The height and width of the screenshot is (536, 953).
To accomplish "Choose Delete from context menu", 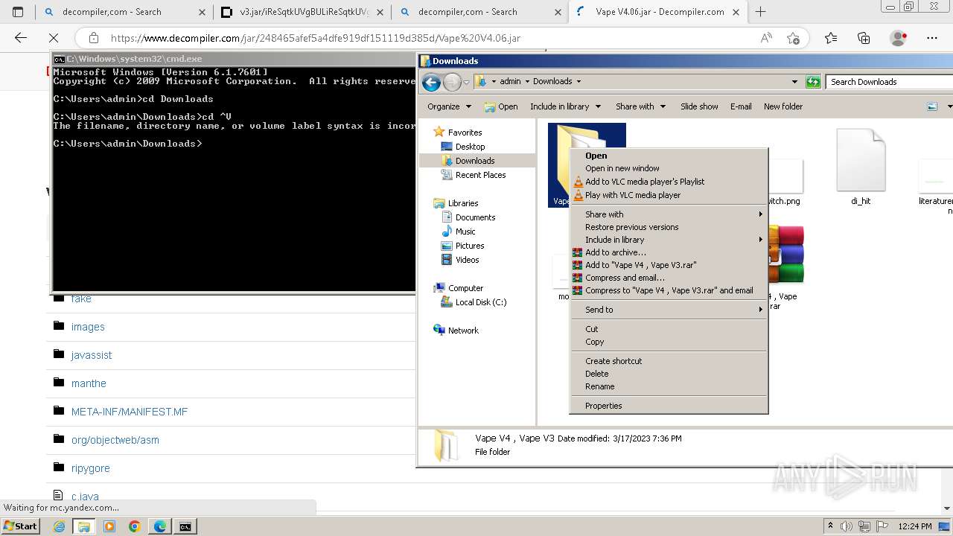I will point(669,374).
